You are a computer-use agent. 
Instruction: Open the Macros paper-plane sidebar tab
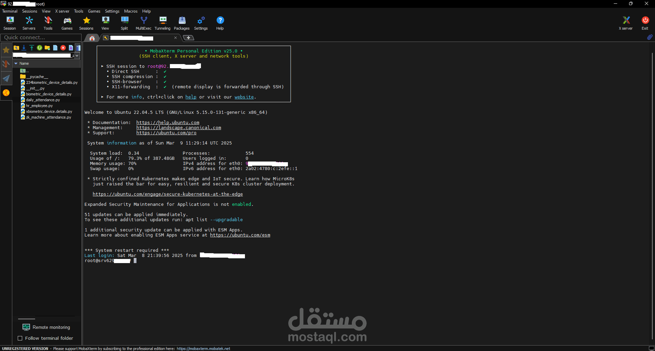point(6,78)
